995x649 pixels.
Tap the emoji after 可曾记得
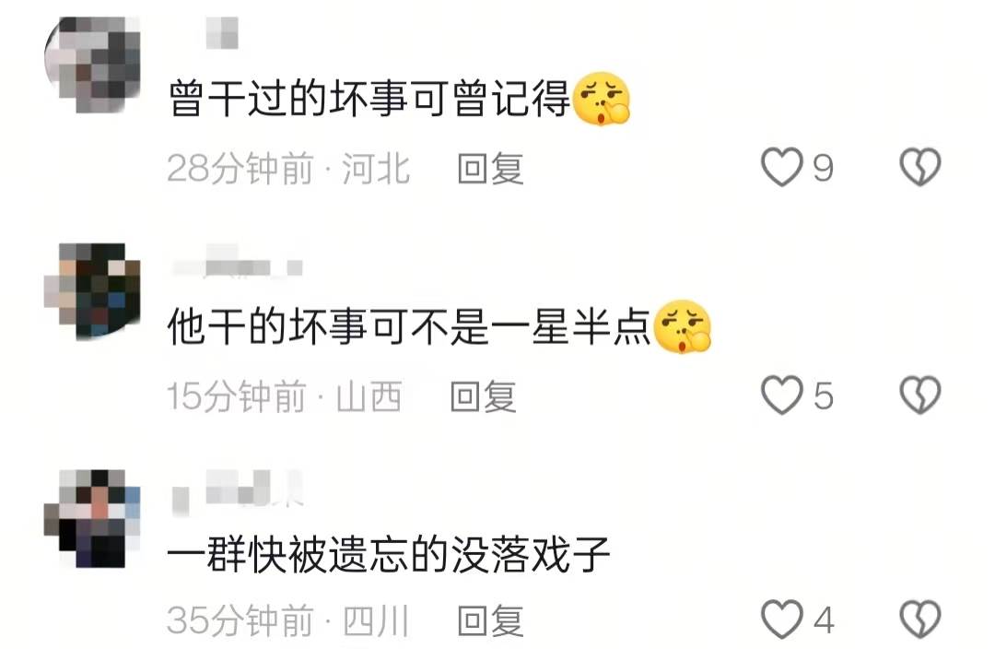601,99
